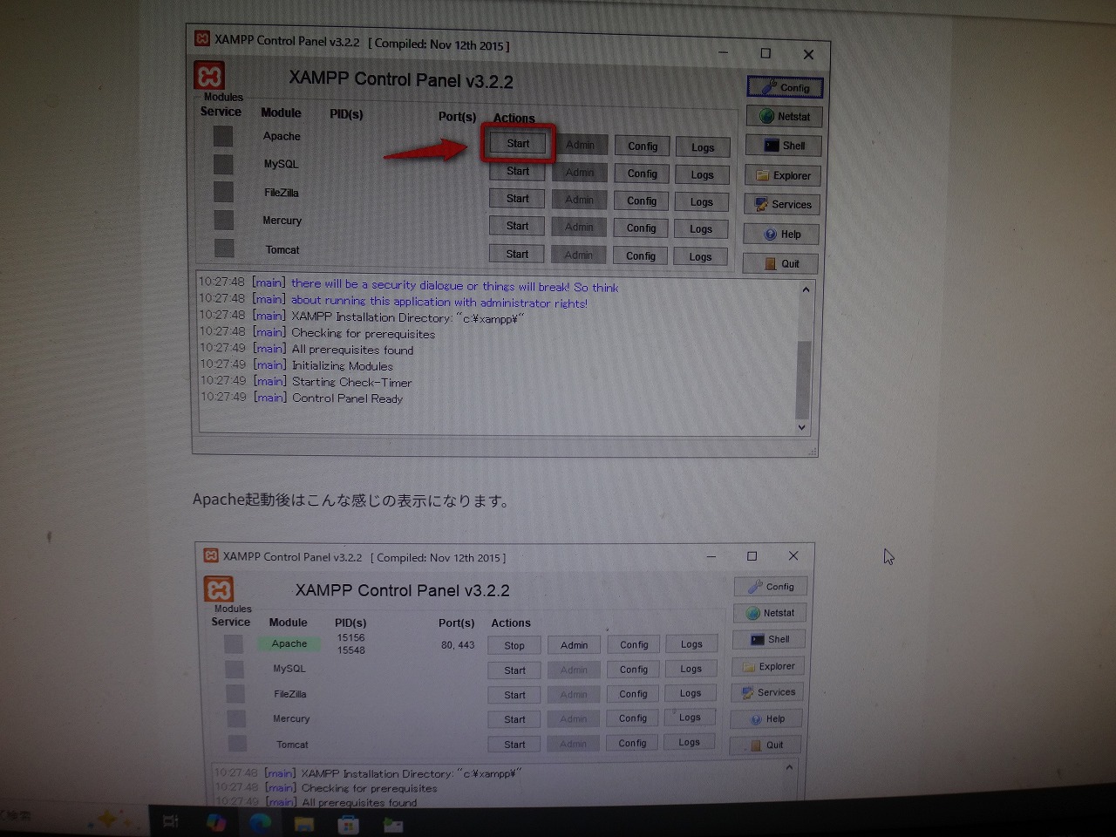Image resolution: width=1116 pixels, height=837 pixels.
Task: Toggle Apache service checkbox in upper panel
Action: click(x=223, y=136)
